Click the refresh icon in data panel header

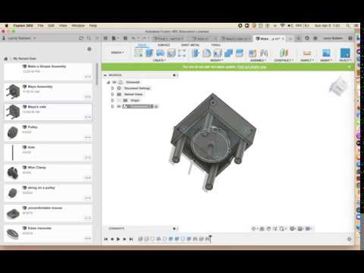pyautogui.click(x=81, y=39)
